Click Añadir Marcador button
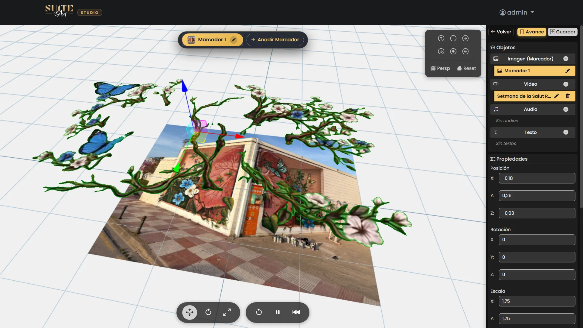Image resolution: width=583 pixels, height=328 pixels. pos(275,40)
